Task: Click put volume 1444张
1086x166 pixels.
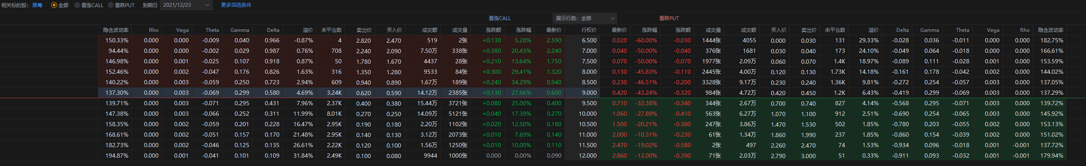Action: (x=712, y=40)
